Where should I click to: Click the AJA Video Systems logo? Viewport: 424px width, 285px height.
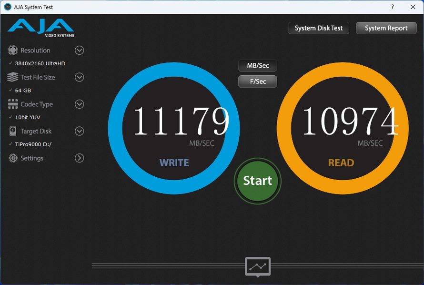click(41, 28)
